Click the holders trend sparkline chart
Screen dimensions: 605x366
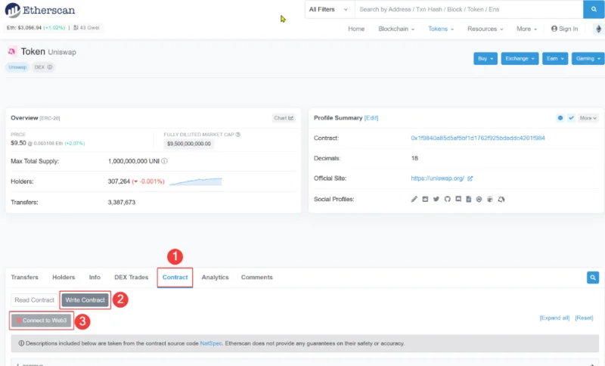196,181
